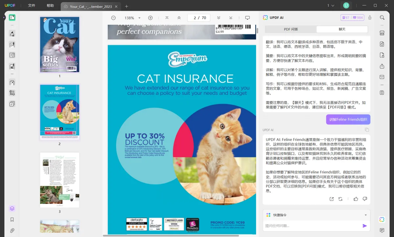Regenerate the AI response
Image resolution: width=394 pixels, height=237 pixels.
340,199
